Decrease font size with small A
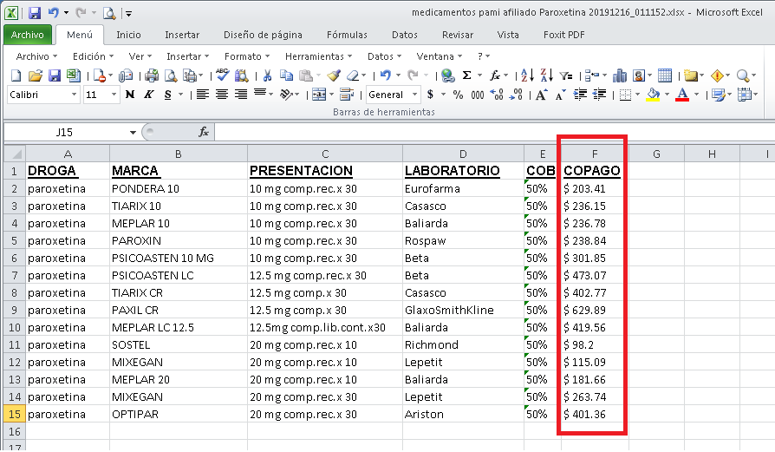775x452 pixels. pyautogui.click(x=560, y=95)
